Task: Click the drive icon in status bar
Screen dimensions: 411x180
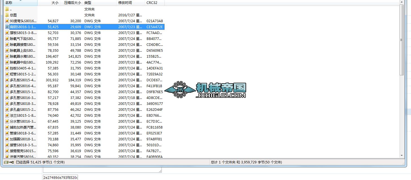Action: [x=6, y=162]
